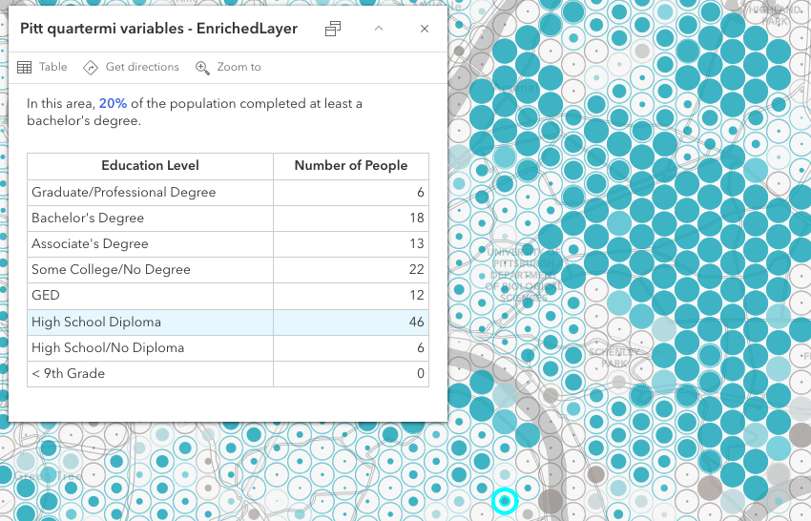The height and width of the screenshot is (521, 811).
Task: Collapse the popup with the chevron
Action: (x=379, y=29)
